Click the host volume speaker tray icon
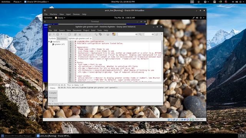 coord(237,2)
